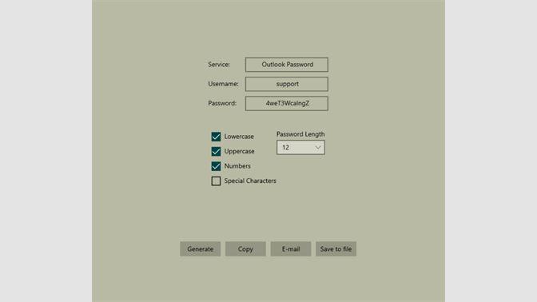
Task: Click the Uppercase label text
Action: point(240,151)
